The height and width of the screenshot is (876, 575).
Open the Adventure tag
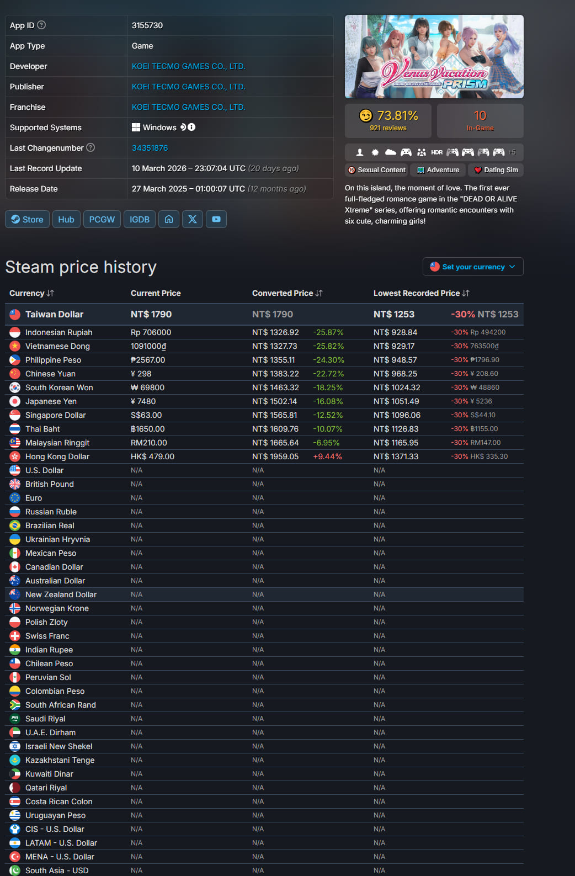coord(438,170)
